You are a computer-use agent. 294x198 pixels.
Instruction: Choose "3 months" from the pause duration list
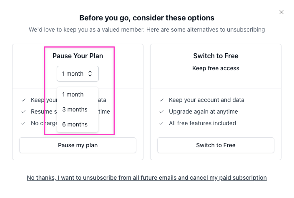75,109
